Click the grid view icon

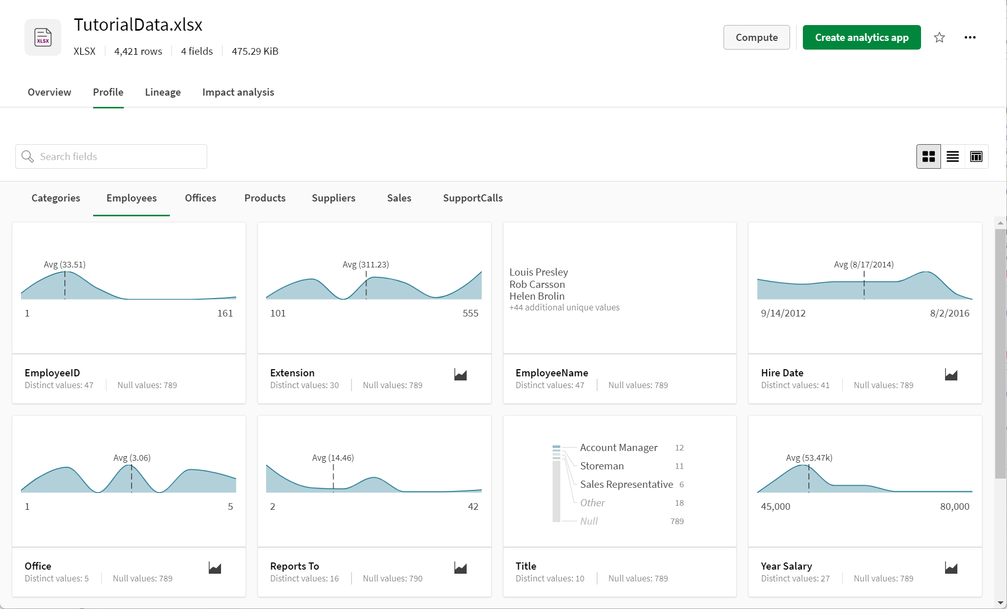point(929,156)
